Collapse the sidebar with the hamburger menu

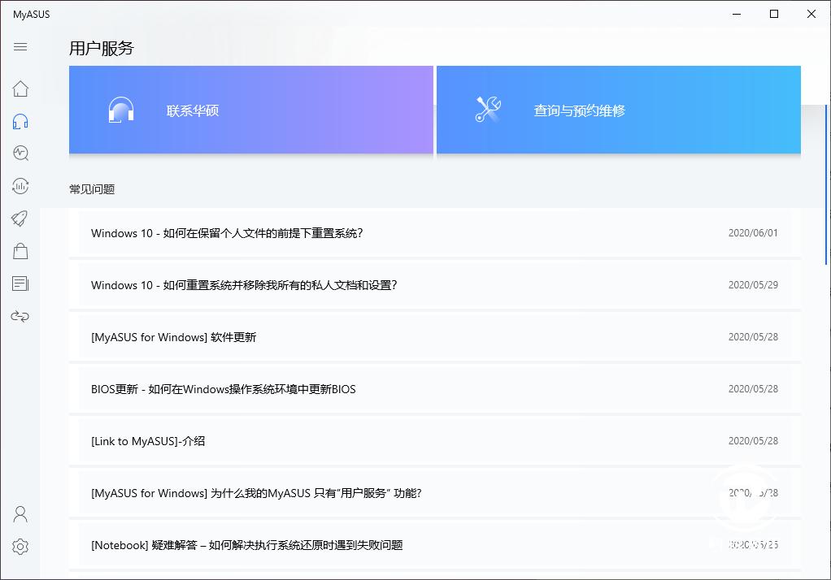20,47
